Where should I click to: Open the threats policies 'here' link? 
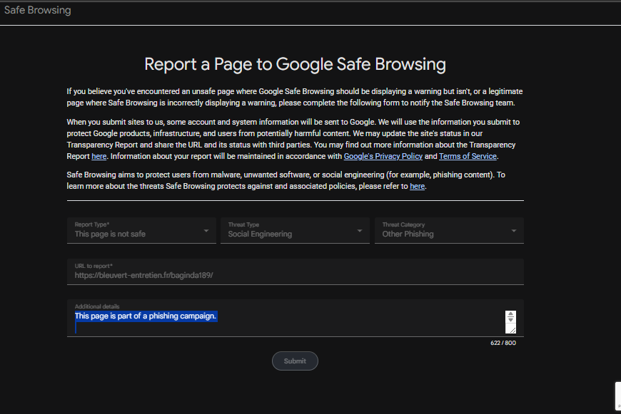[x=417, y=186]
